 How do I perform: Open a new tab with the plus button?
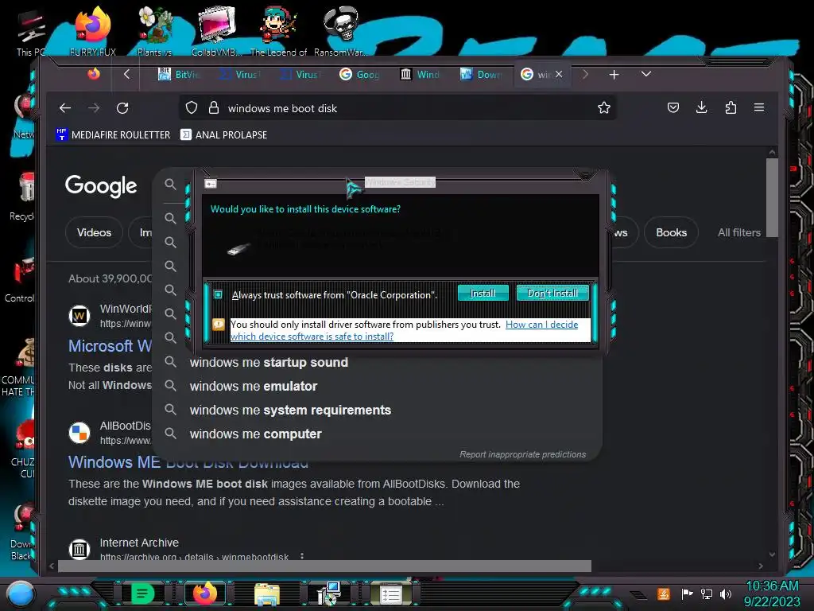(x=614, y=74)
